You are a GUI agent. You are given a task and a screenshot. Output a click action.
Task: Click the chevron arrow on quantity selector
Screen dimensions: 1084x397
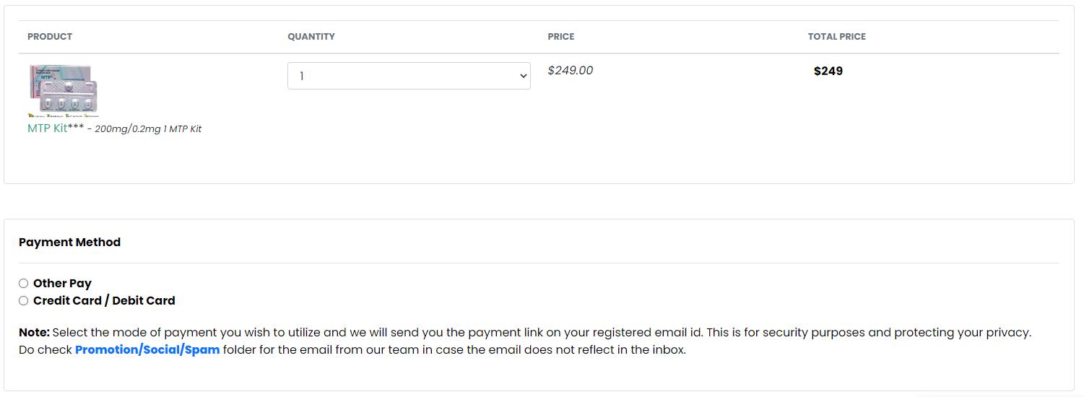(x=524, y=76)
